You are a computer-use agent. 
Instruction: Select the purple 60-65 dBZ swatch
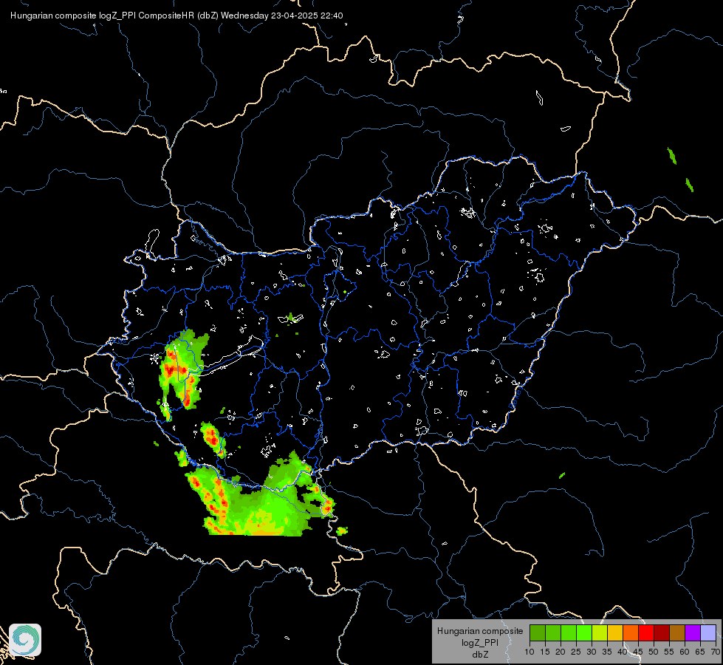[692, 632]
